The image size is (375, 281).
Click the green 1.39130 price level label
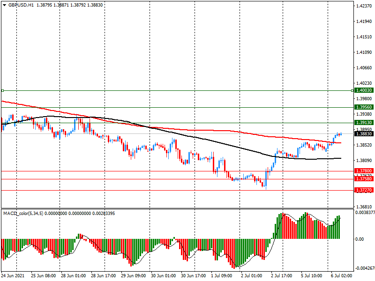pos(364,122)
